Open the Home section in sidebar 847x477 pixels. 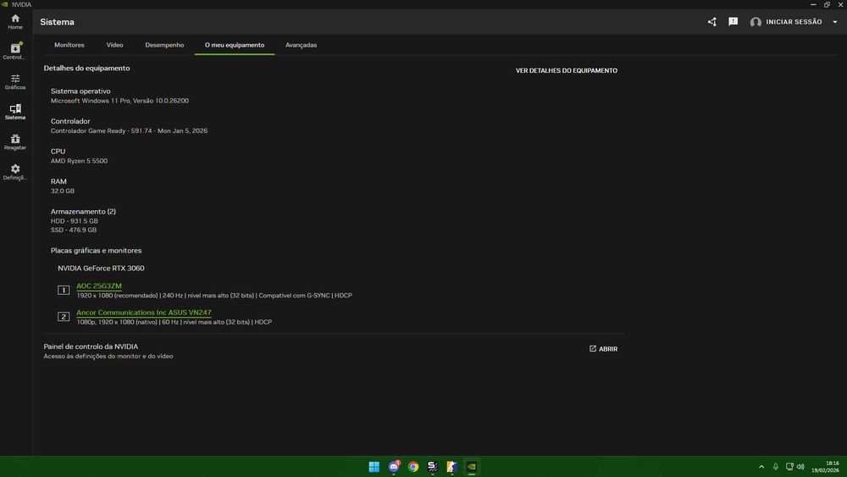point(15,22)
